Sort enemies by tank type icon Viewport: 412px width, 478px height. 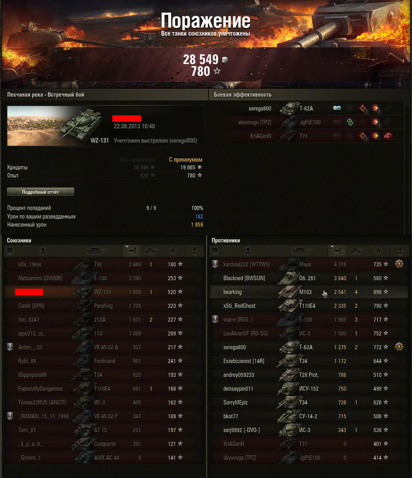coord(302,251)
